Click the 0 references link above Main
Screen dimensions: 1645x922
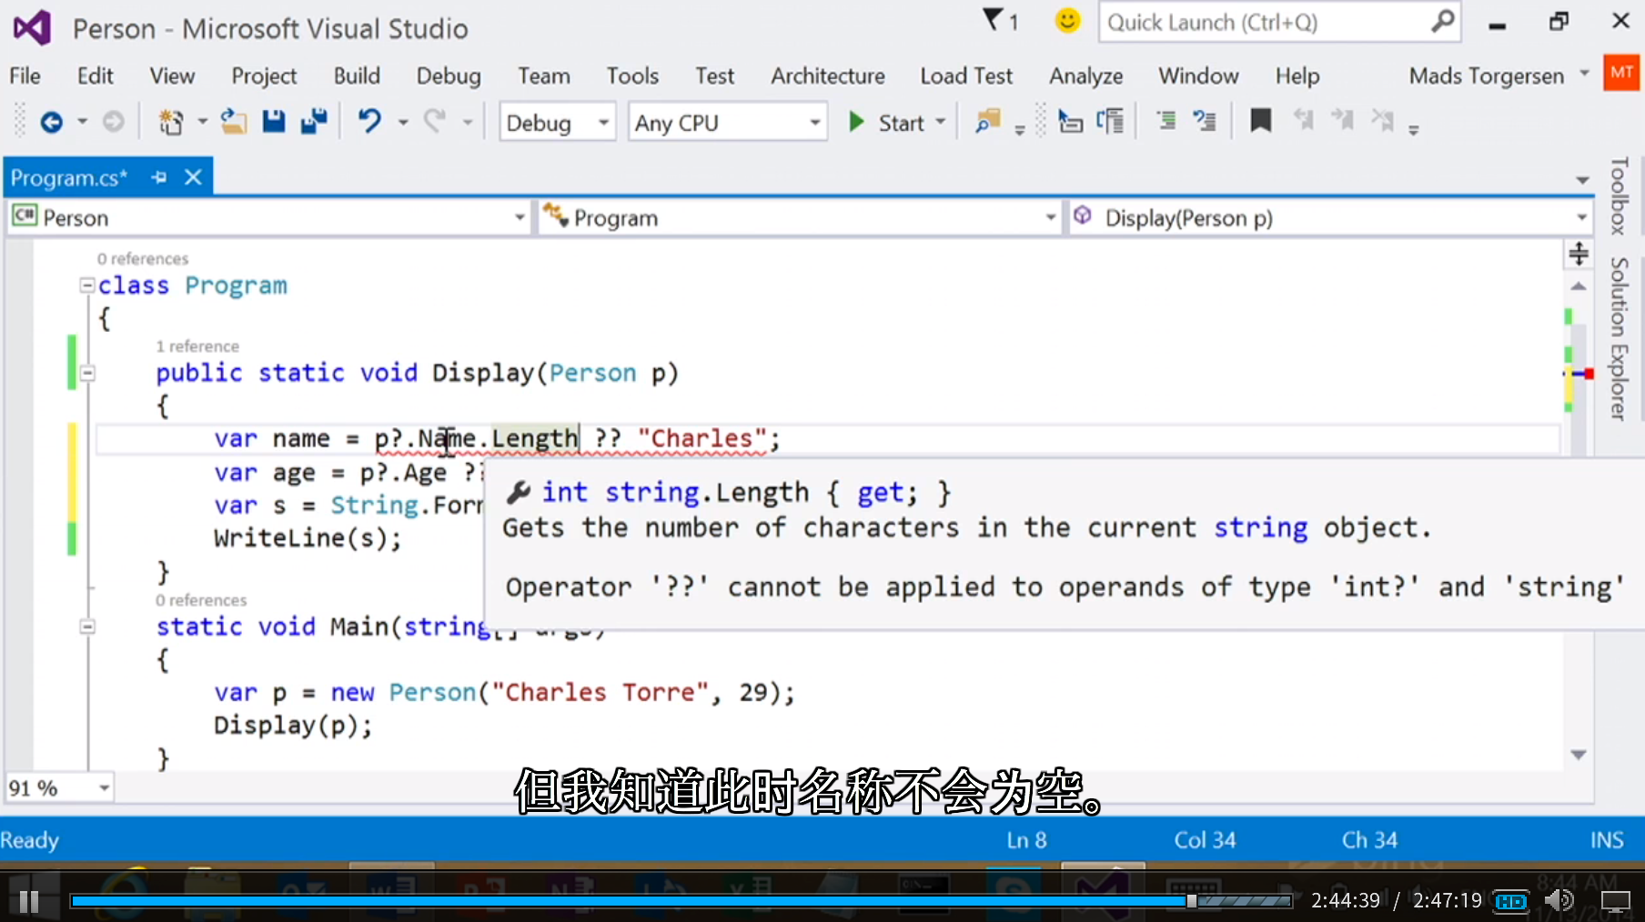(x=201, y=600)
